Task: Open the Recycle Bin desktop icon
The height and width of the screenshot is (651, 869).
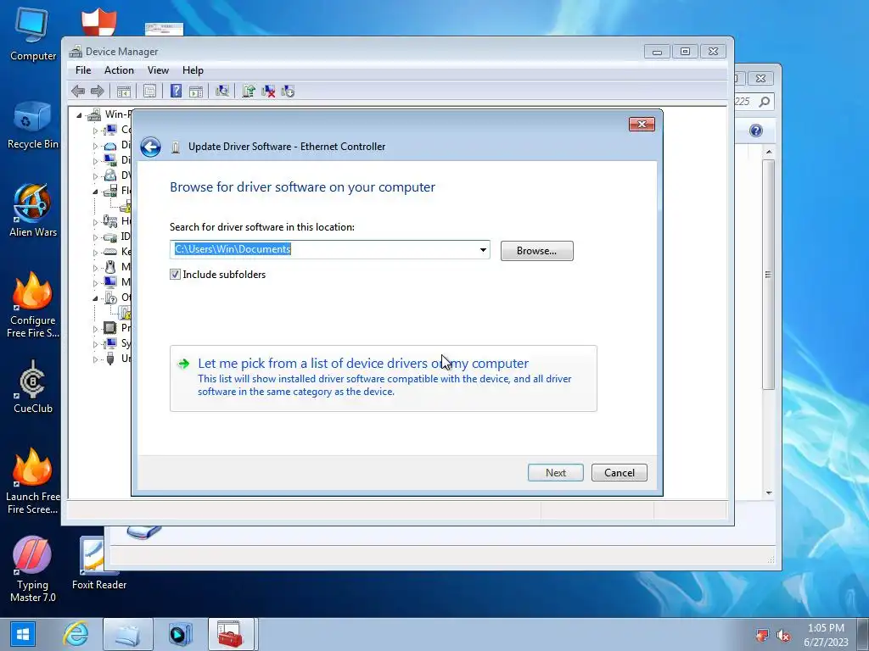Action: coord(33,125)
